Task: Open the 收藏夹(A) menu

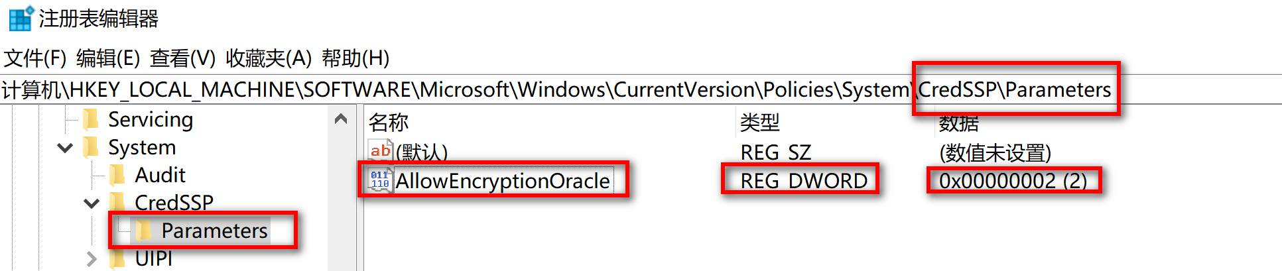Action: [x=269, y=58]
